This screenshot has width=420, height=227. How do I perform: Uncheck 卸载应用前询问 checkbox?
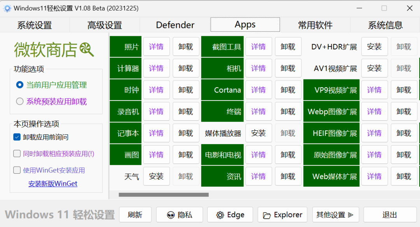click(17, 137)
